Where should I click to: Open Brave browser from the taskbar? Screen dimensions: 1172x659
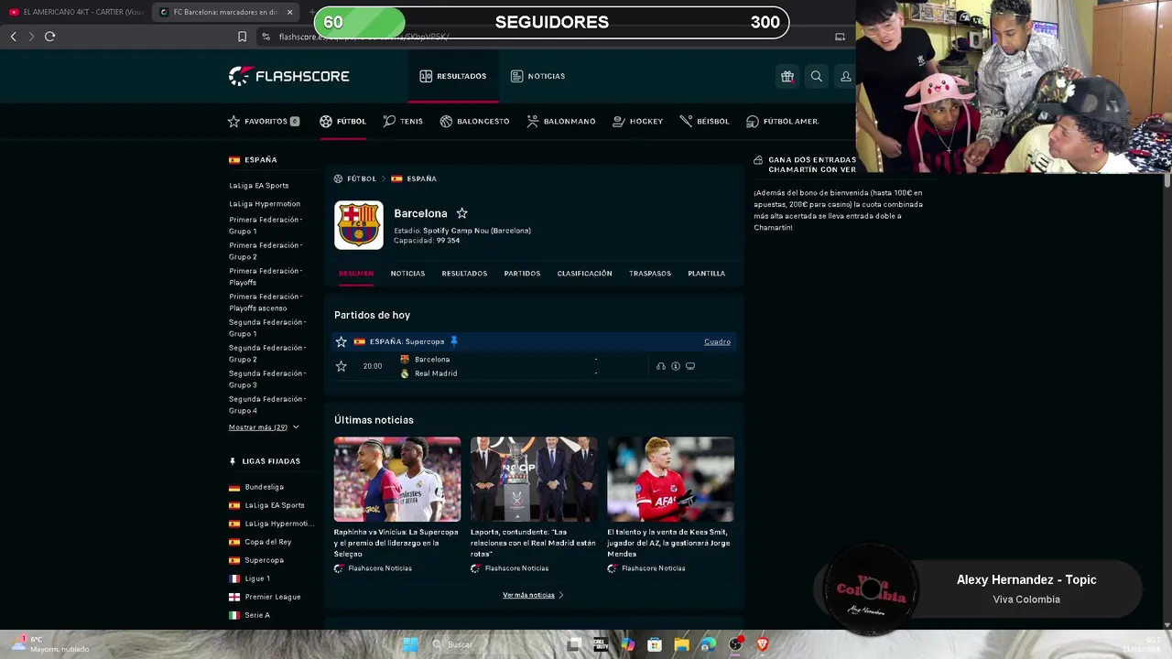[x=762, y=644]
